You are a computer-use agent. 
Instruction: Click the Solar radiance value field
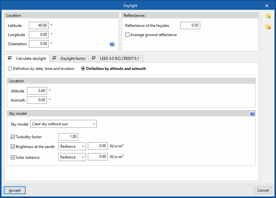coord(98,157)
